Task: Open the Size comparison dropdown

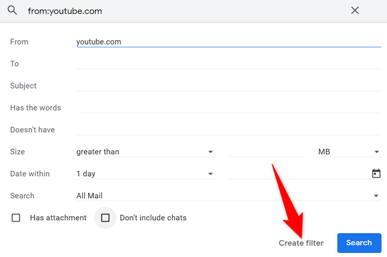Action: (145, 152)
